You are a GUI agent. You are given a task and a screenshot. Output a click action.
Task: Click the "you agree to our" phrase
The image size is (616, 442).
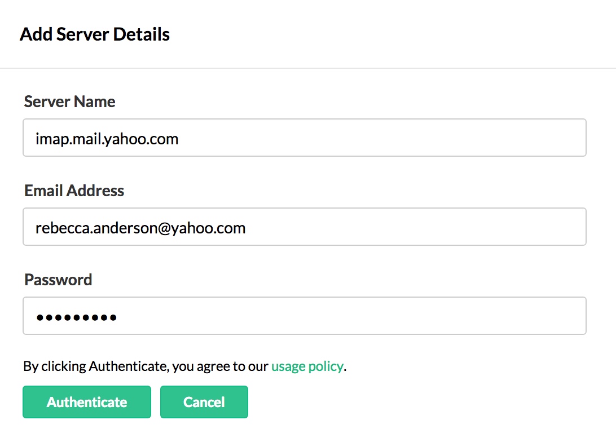[220, 366]
